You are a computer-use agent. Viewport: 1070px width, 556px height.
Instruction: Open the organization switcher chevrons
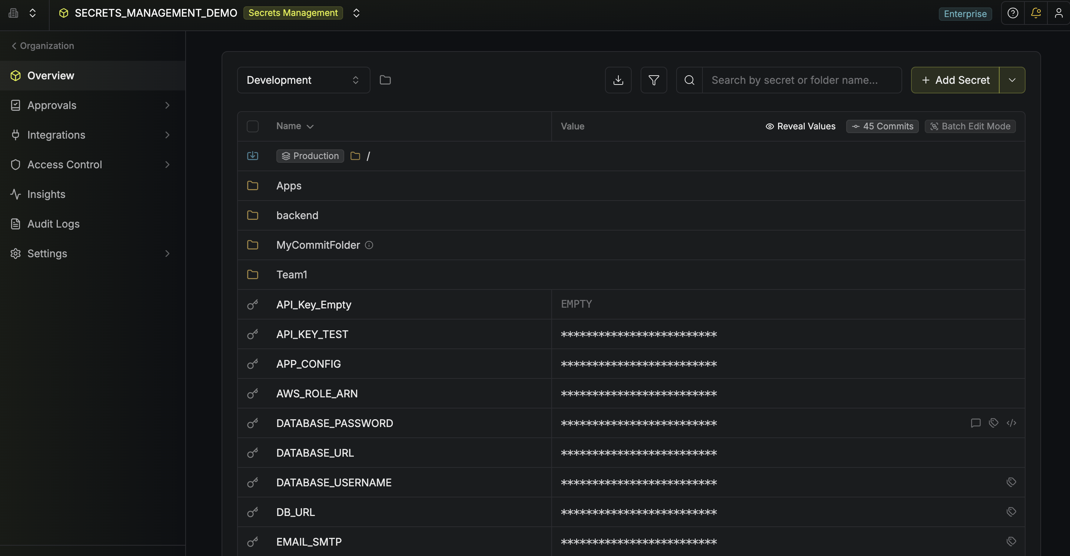pos(32,13)
